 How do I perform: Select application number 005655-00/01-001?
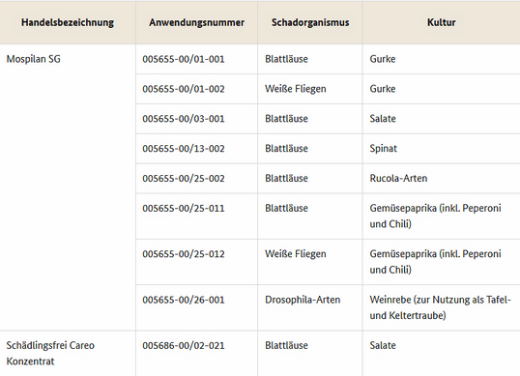(184, 59)
